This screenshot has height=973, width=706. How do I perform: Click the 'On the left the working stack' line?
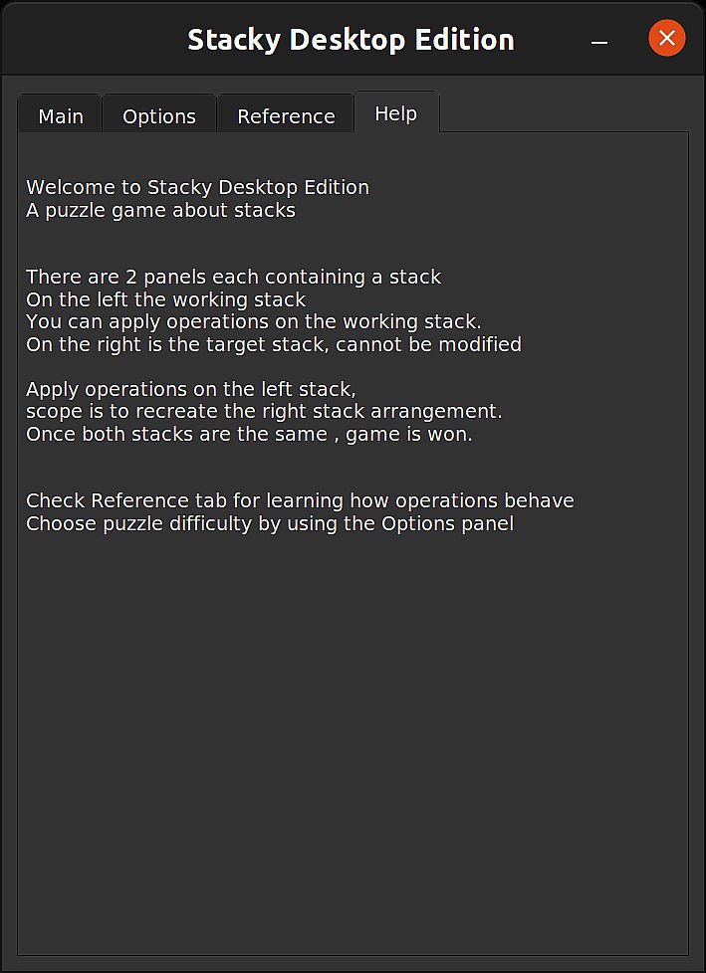pyautogui.click(x=165, y=299)
